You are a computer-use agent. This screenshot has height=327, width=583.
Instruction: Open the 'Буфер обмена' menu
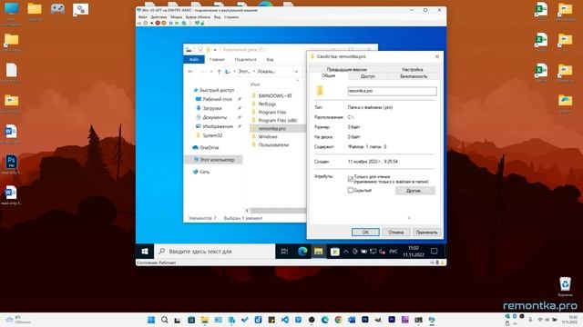pyautogui.click(x=198, y=17)
